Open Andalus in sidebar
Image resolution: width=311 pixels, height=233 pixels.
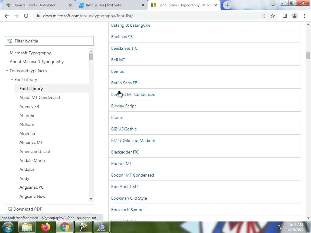coord(27,169)
